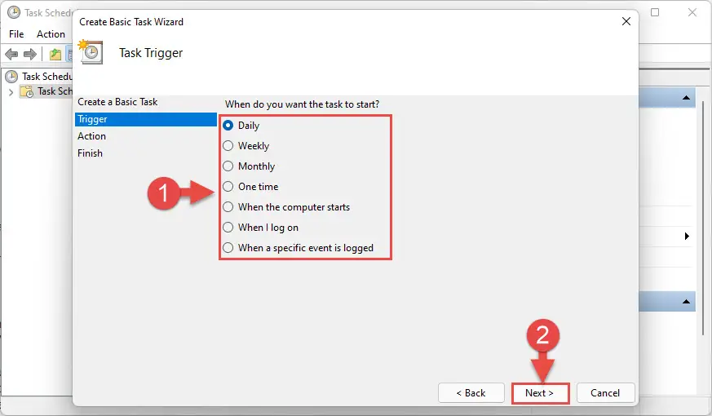Image resolution: width=712 pixels, height=416 pixels.
Task: Expand the Task Scheduler Library tree node
Action: 11,91
